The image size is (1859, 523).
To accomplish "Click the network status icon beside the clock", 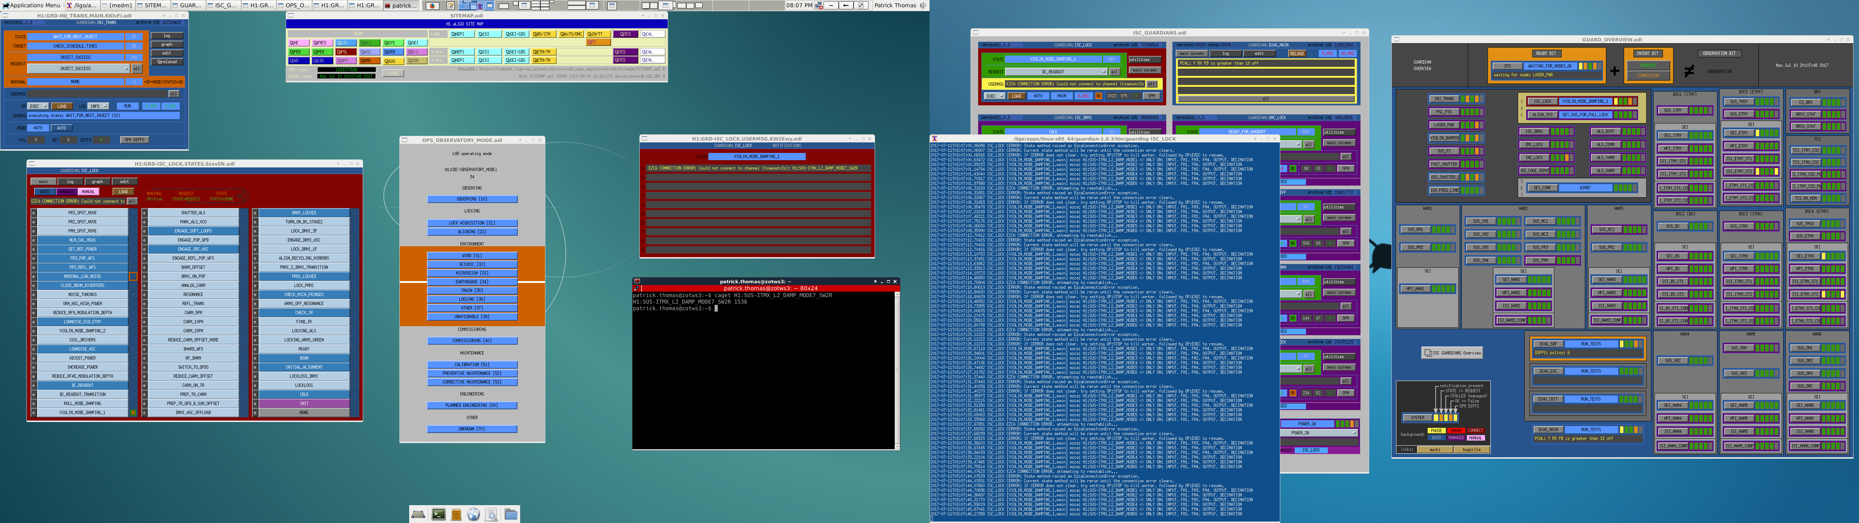I will [x=819, y=5].
